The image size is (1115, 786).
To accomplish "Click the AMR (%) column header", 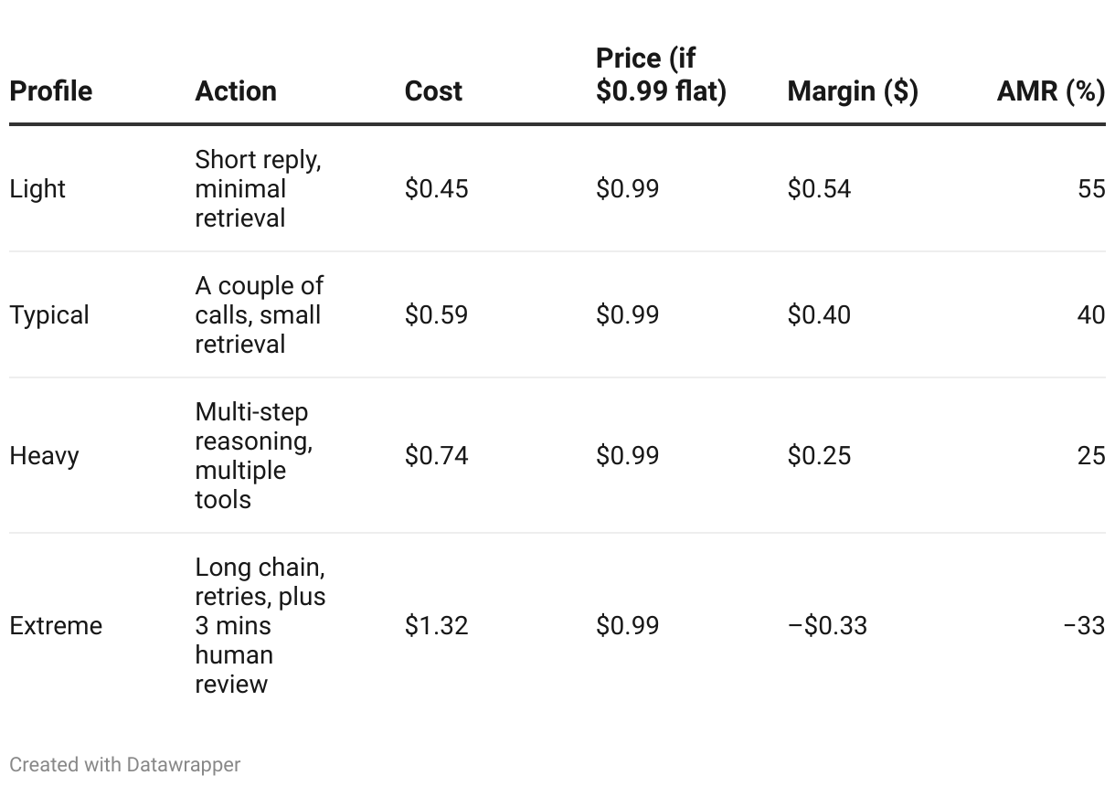I will 1051,91.
